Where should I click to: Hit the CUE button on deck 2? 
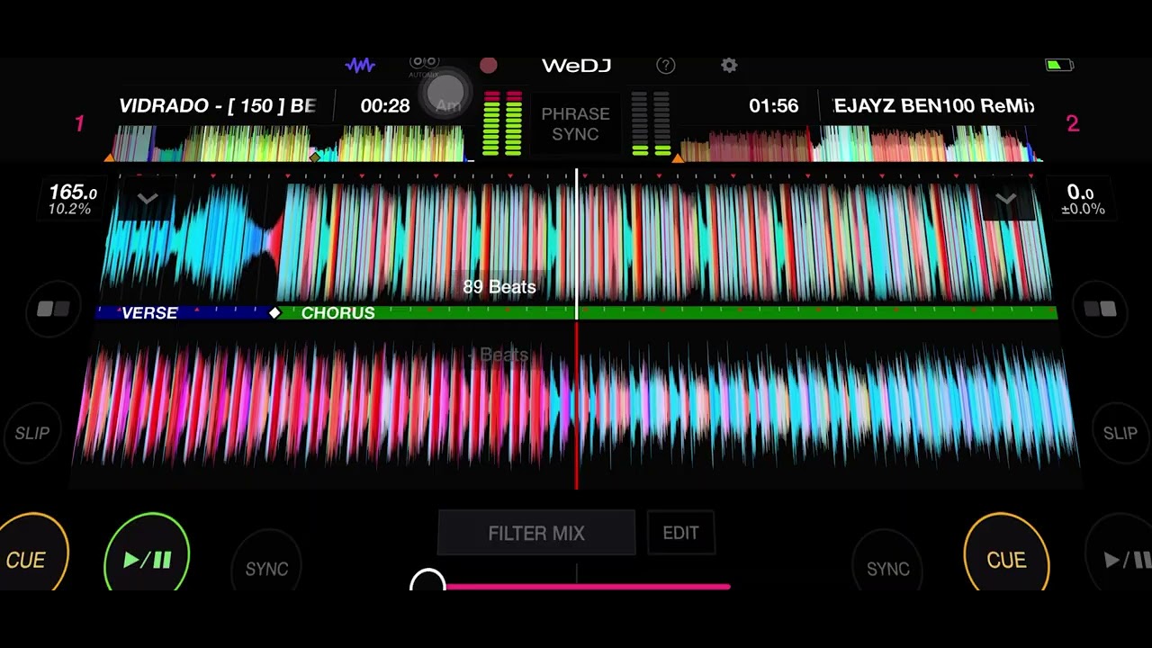point(1006,554)
